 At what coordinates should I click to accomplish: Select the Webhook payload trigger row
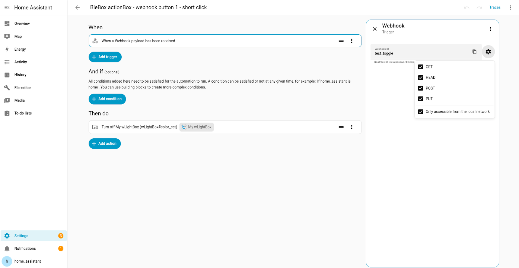click(x=225, y=41)
